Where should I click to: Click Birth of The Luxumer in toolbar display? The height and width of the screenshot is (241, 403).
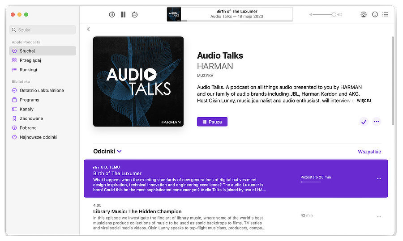click(237, 11)
